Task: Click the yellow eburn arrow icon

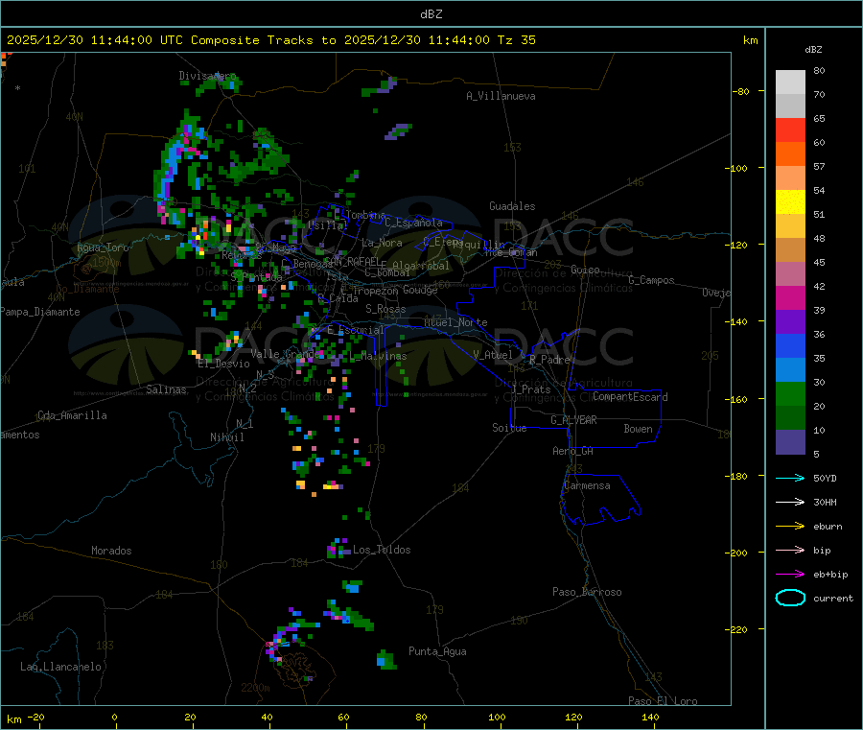Action: (x=790, y=526)
